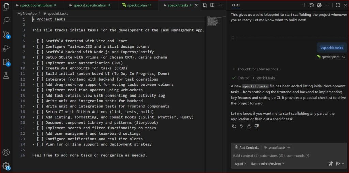Undo the last chat request
The height and width of the screenshot is (173, 349).
(x=242, y=126)
